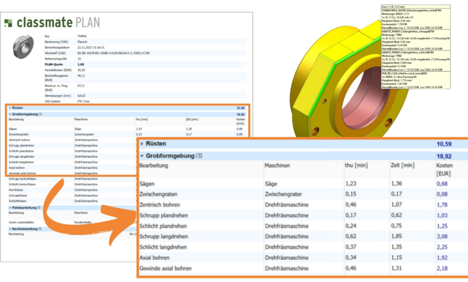Click the Zwischengrater machine cell in enlarged table
The width and height of the screenshot is (468, 282).
tap(283, 194)
